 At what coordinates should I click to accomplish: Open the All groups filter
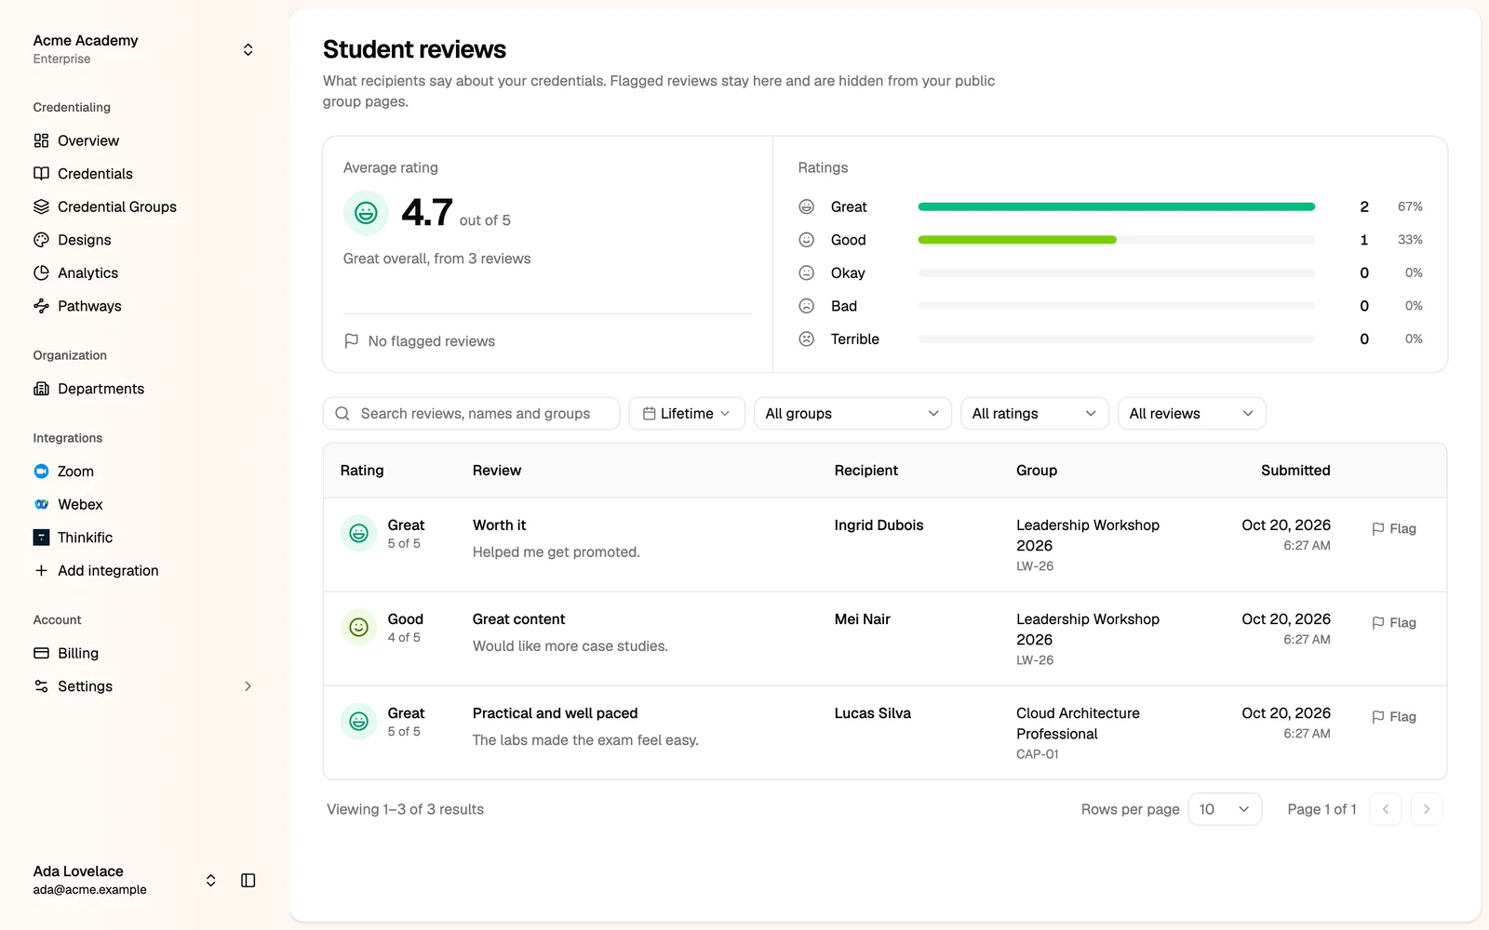pyautogui.click(x=852, y=414)
